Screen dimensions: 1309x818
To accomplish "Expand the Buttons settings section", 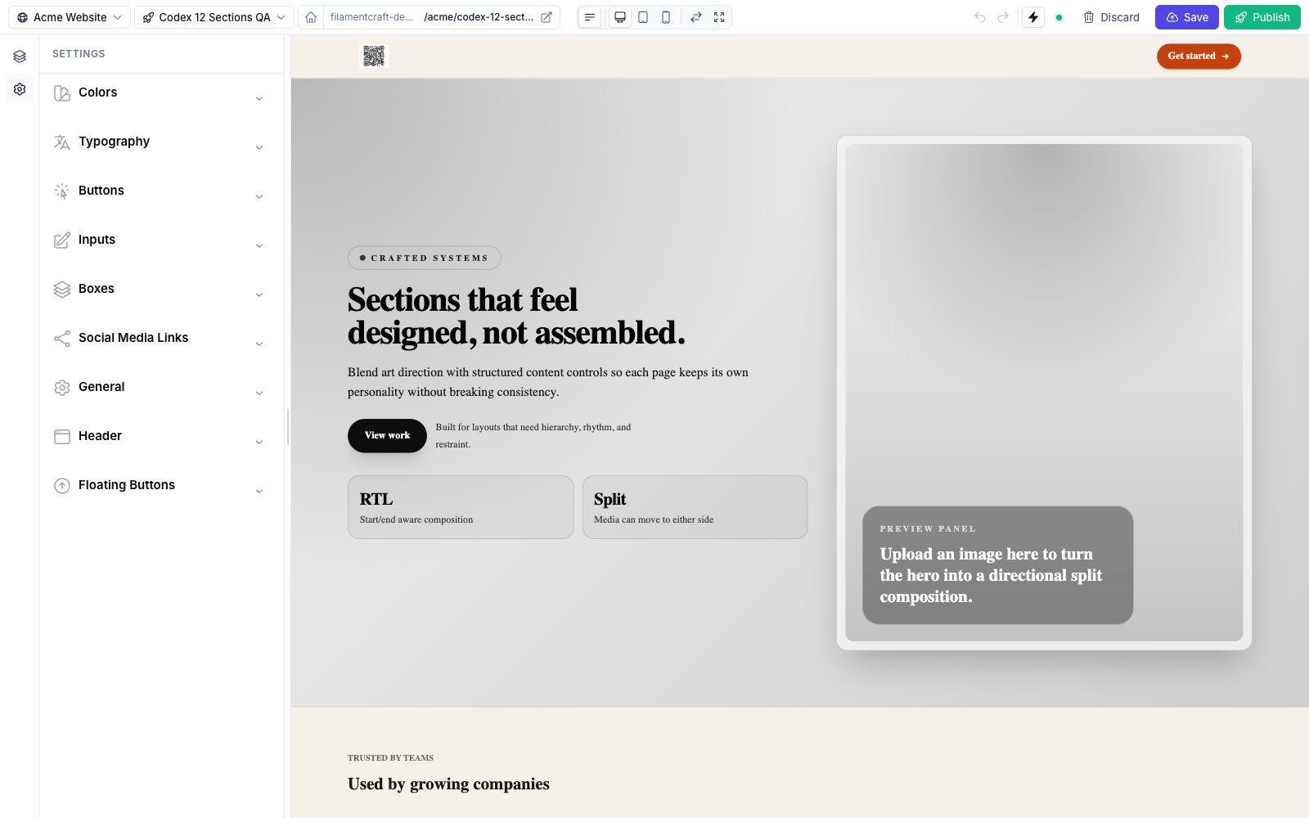I will 162,192.
